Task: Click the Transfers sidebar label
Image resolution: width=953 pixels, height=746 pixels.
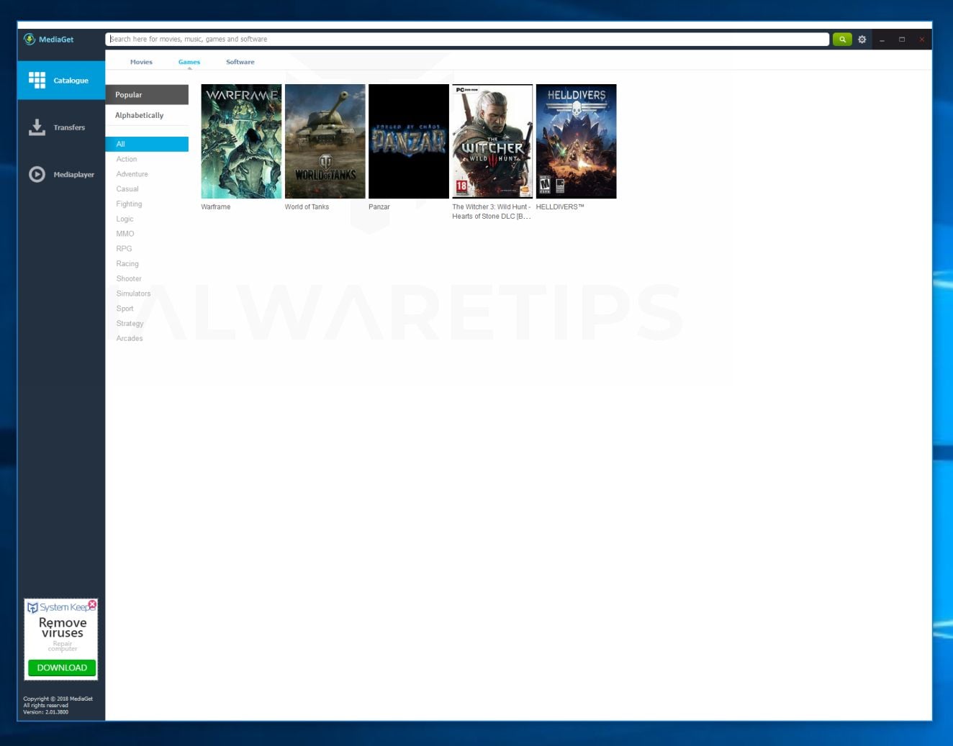Action: click(69, 127)
